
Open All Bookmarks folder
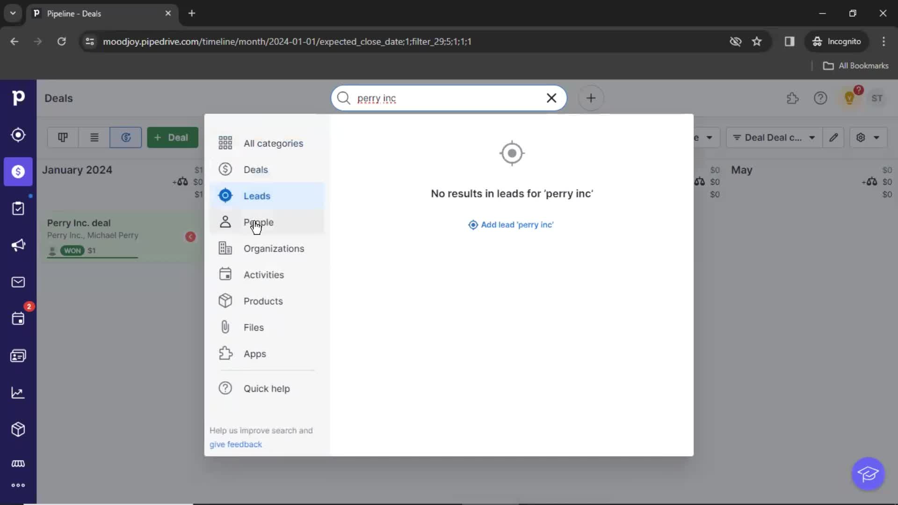point(855,66)
